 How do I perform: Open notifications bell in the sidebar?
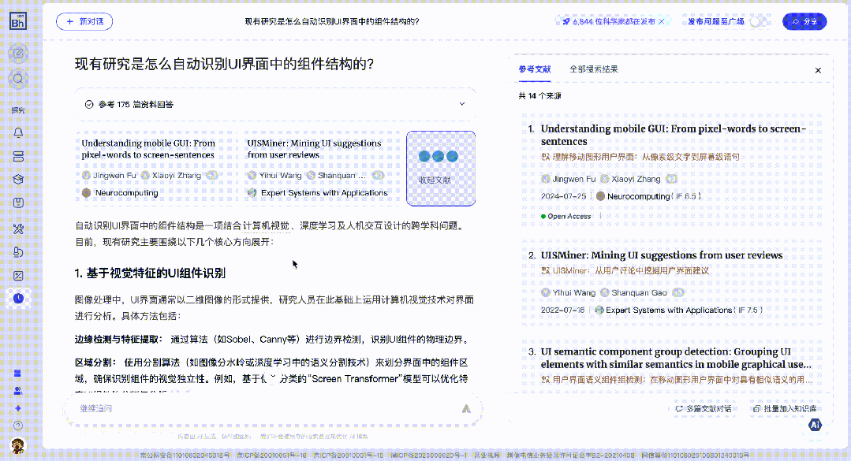[18, 132]
